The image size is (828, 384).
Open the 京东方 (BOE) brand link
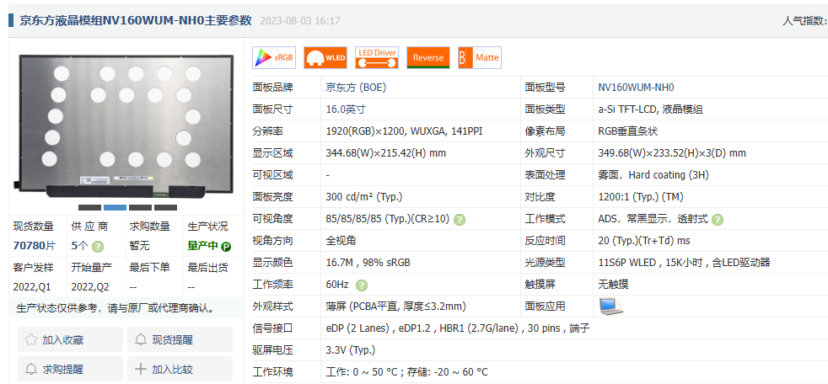pyautogui.click(x=356, y=88)
